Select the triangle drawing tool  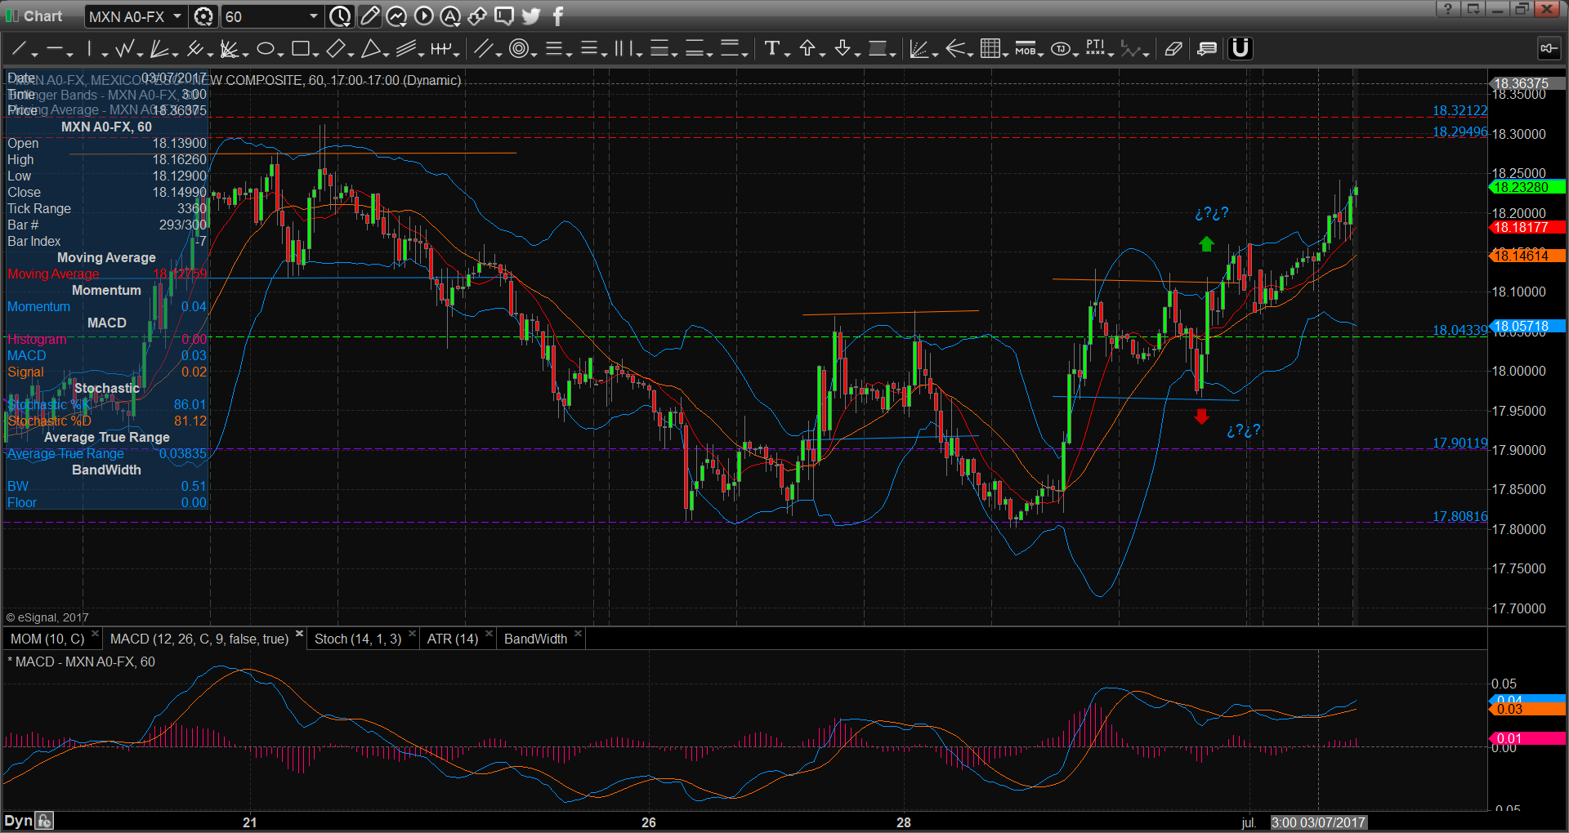[x=370, y=49]
